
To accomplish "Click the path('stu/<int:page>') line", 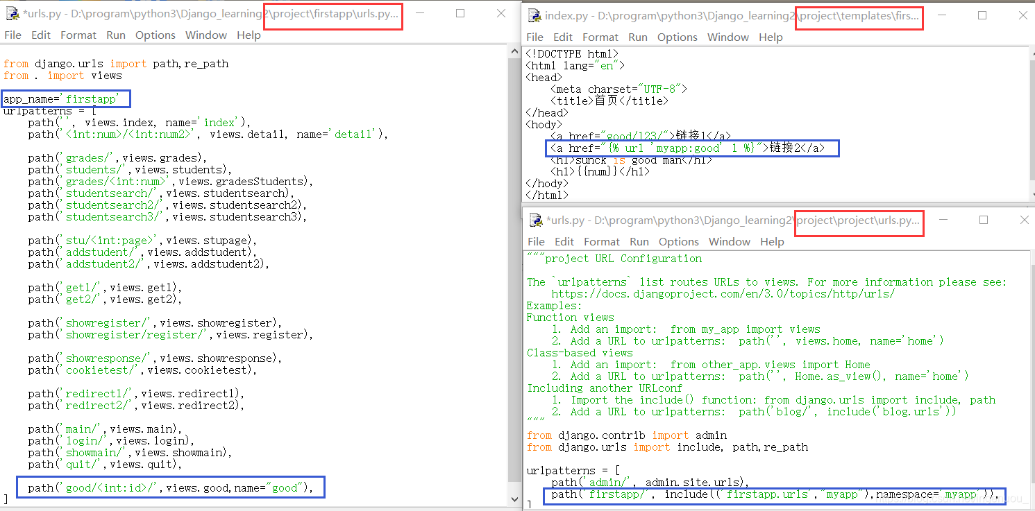I will point(142,241).
